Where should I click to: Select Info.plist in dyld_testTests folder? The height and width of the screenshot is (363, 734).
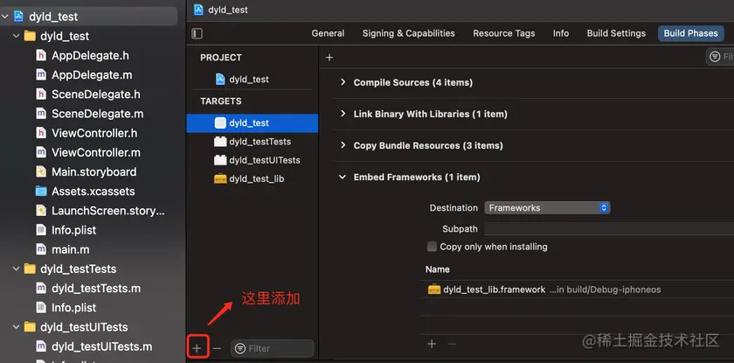pyautogui.click(x=74, y=308)
